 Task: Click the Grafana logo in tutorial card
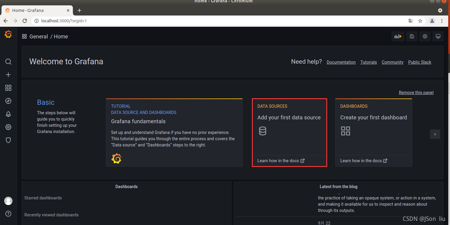(x=116, y=159)
